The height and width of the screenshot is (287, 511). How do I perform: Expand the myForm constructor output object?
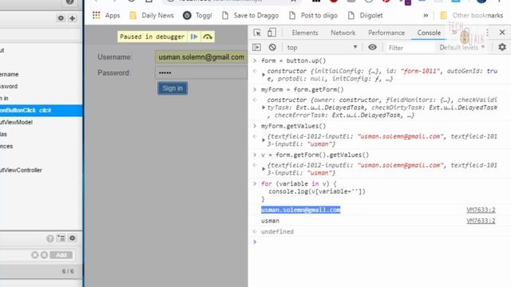point(263,108)
